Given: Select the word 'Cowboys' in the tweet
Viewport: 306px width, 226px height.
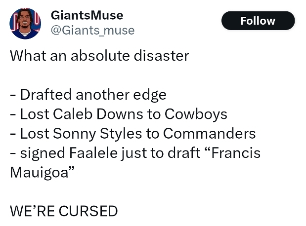Looking at the screenshot, I should click(x=196, y=114).
